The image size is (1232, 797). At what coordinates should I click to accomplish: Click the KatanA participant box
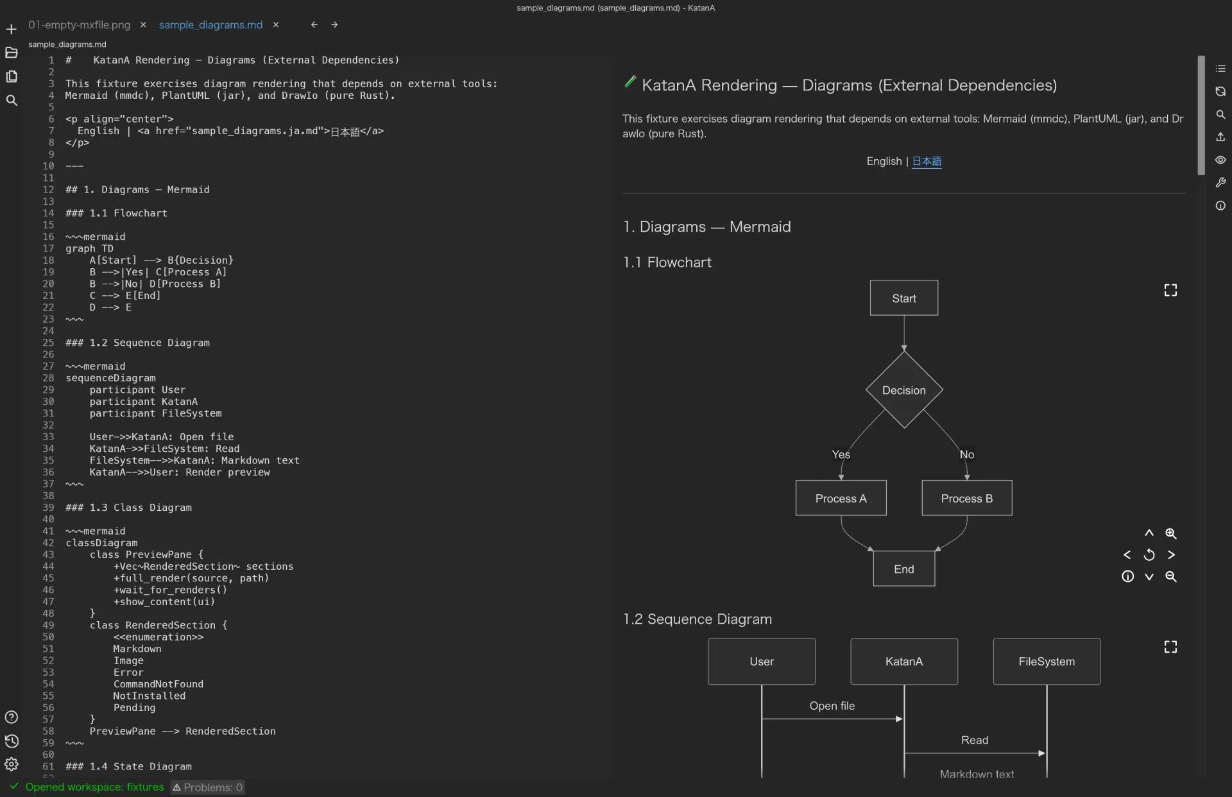904,661
